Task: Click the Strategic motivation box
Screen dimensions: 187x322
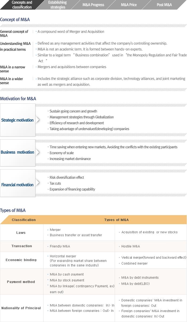Action: [18, 120]
